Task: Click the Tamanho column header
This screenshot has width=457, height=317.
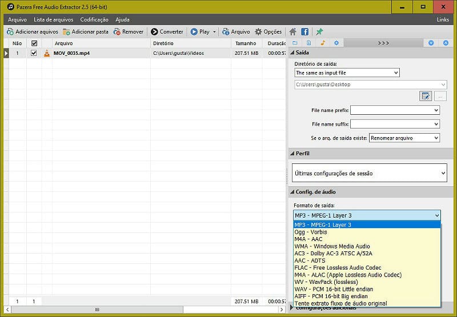Action: coord(246,43)
